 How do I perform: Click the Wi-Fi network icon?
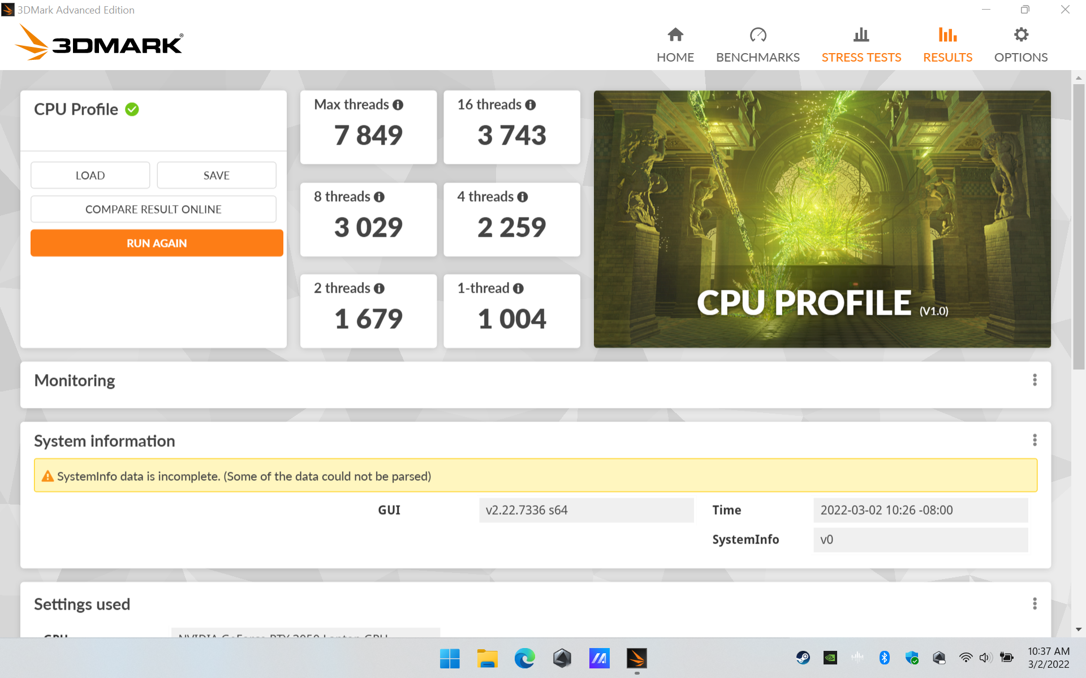(966, 658)
